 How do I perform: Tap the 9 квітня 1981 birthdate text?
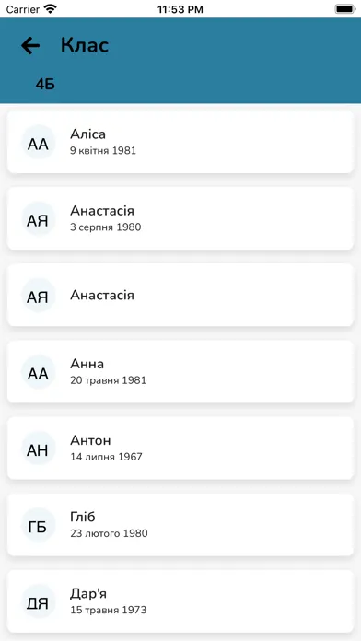pos(103,151)
